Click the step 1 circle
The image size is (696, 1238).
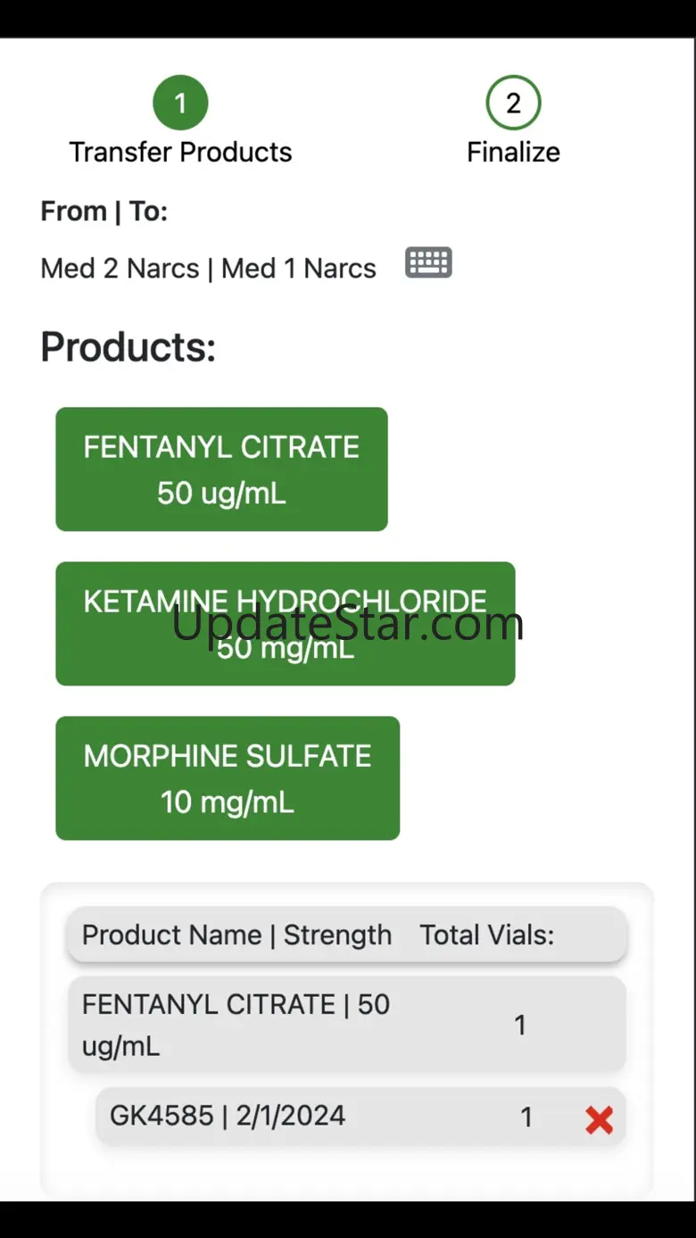click(x=180, y=103)
